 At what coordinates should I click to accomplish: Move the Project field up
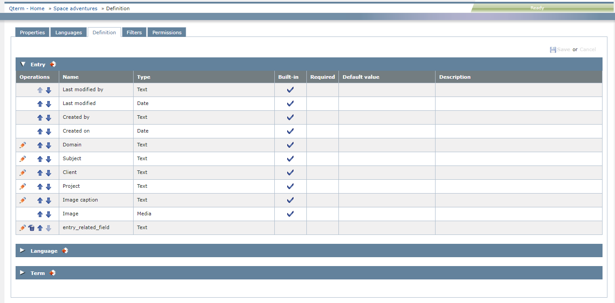40,186
